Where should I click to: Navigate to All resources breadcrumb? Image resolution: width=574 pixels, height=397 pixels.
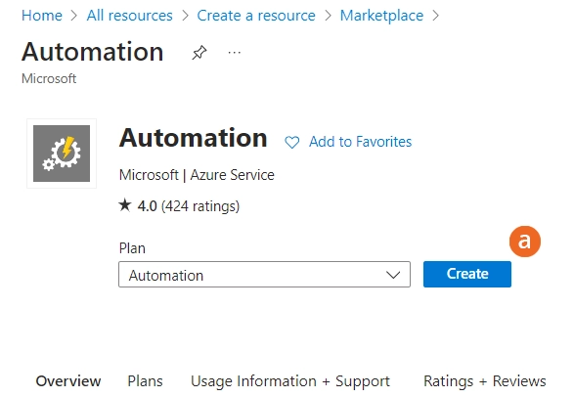pos(130,16)
